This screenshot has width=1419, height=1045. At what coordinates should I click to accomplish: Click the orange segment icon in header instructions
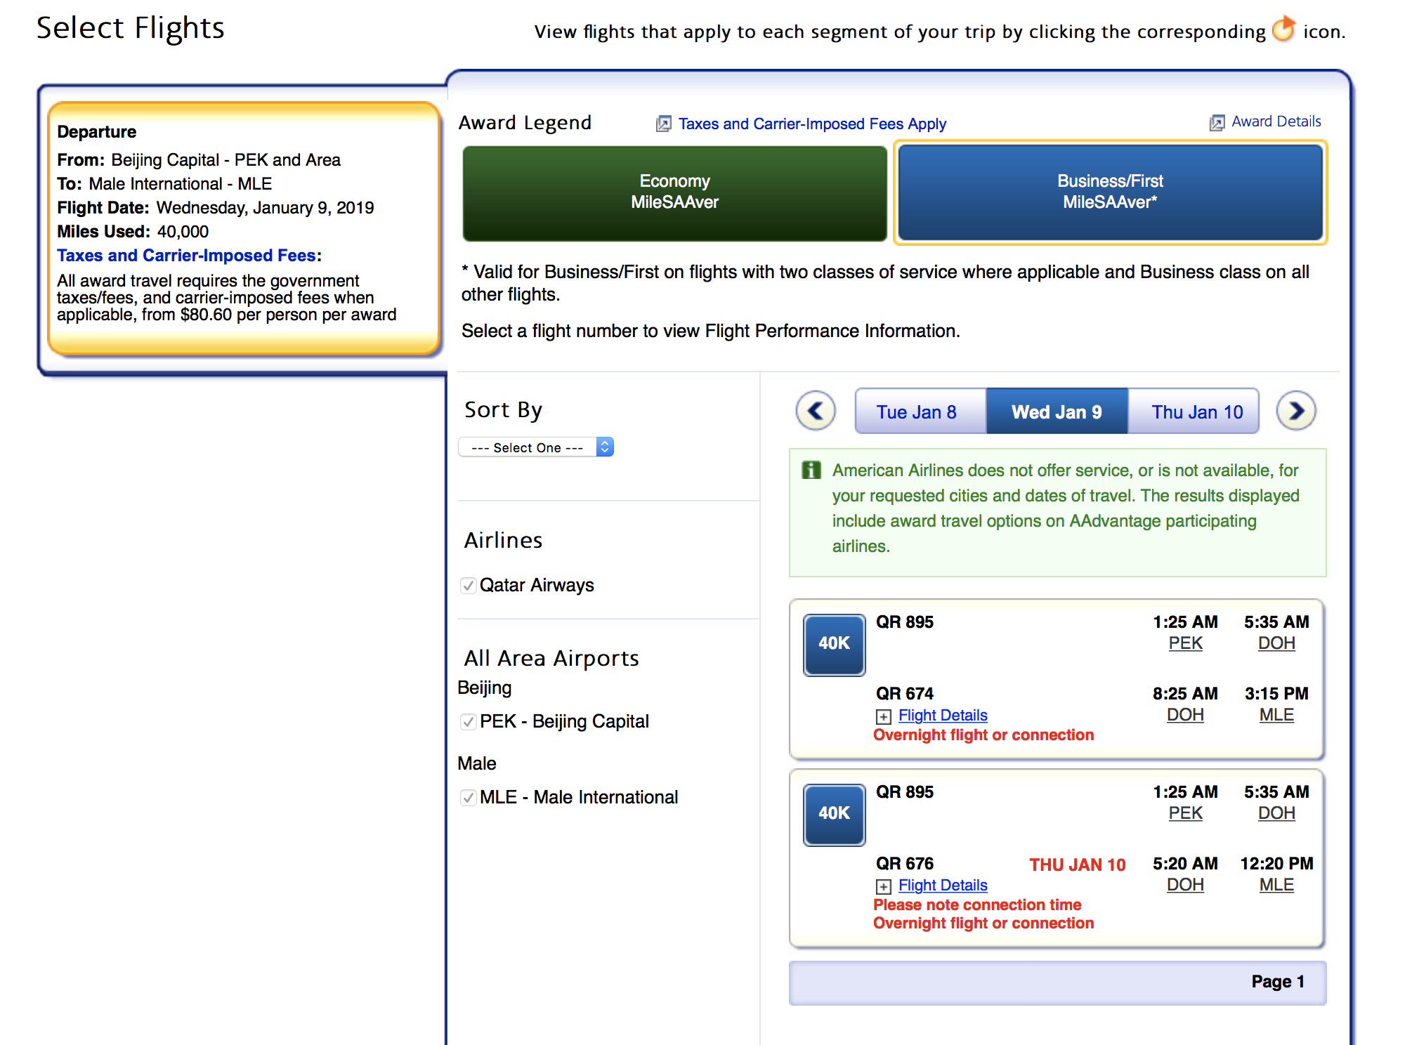coord(1284,29)
